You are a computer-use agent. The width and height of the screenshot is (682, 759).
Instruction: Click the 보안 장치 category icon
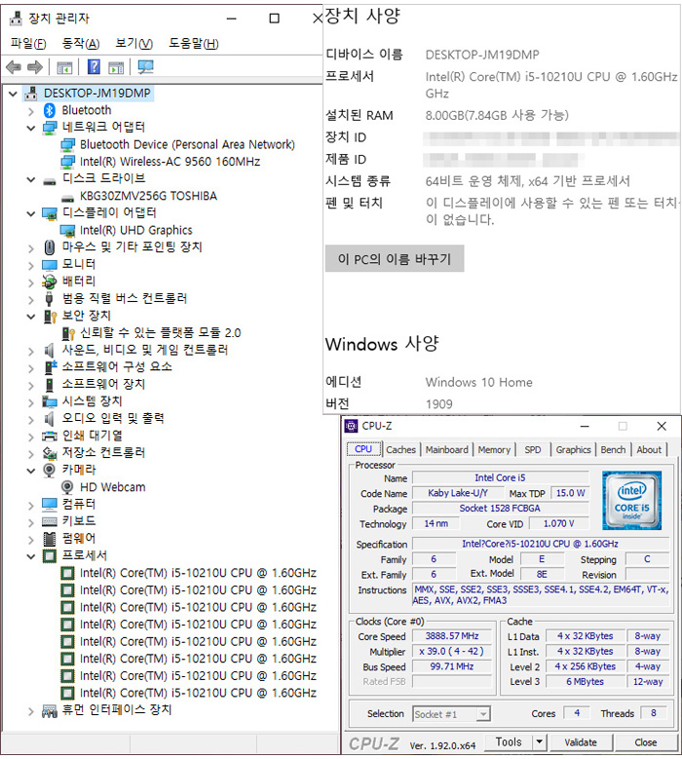pos(51,316)
